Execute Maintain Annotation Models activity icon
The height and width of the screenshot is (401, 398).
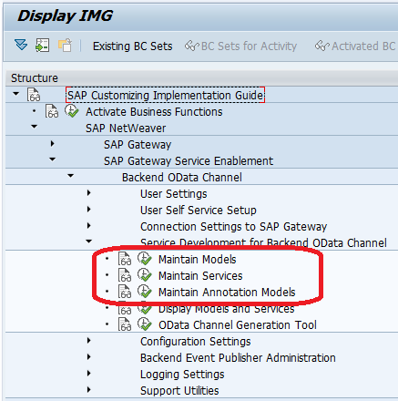pos(145,292)
